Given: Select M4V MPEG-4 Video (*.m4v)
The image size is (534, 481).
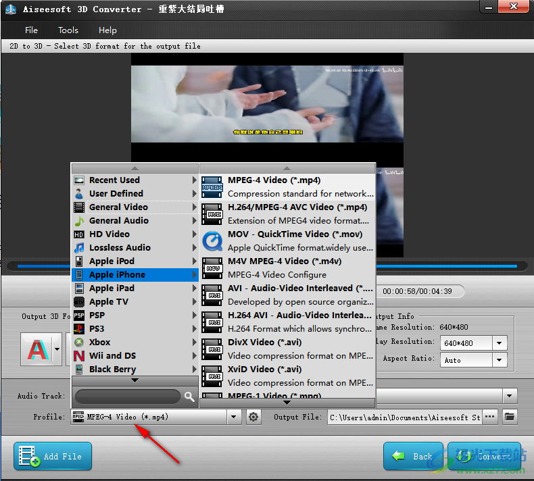Looking at the screenshot, I should pyautogui.click(x=288, y=268).
